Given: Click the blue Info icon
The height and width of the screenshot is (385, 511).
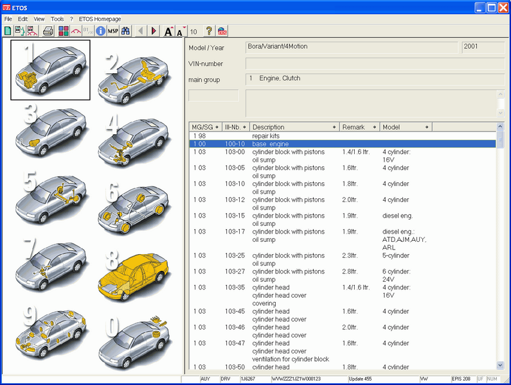Looking at the screenshot, I should pyautogui.click(x=101, y=31).
